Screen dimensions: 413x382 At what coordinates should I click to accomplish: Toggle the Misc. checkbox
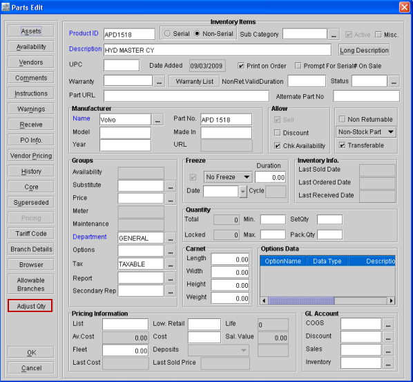coord(378,35)
